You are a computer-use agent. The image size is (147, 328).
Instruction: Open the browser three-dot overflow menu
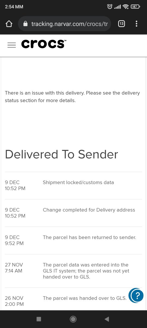[x=136, y=24]
